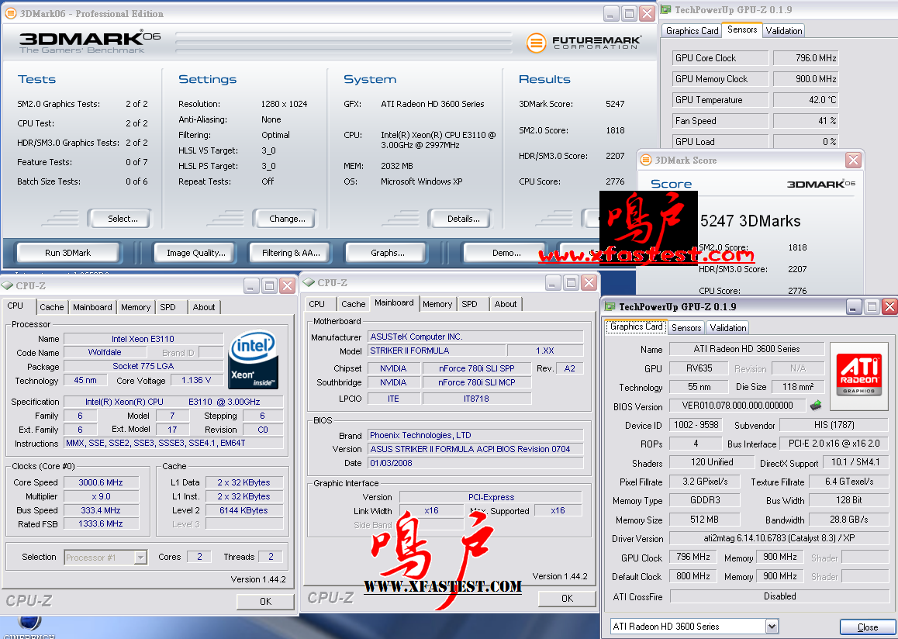898x639 pixels.
Task: Click the Fan Speed reading "41 %"
Action: (x=806, y=121)
